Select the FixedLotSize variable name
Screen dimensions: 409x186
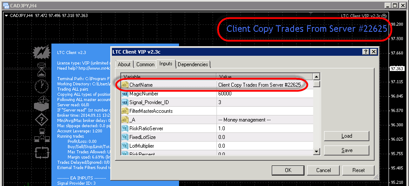142,137
